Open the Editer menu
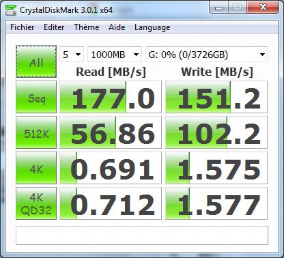The height and width of the screenshot is (258, 284). (54, 27)
